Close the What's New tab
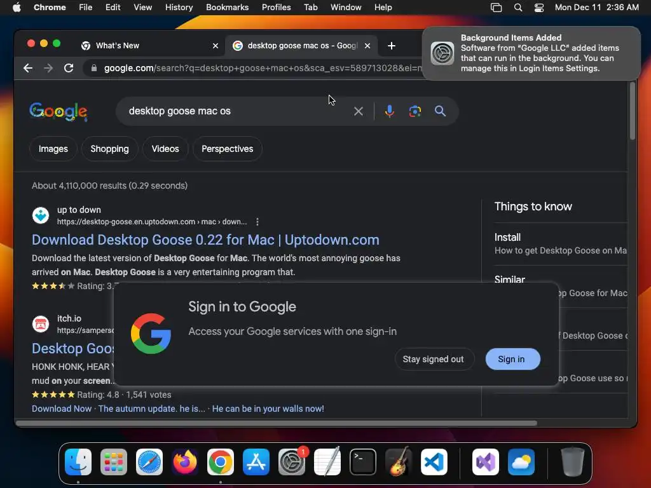Image resolution: width=651 pixels, height=488 pixels. tap(215, 46)
